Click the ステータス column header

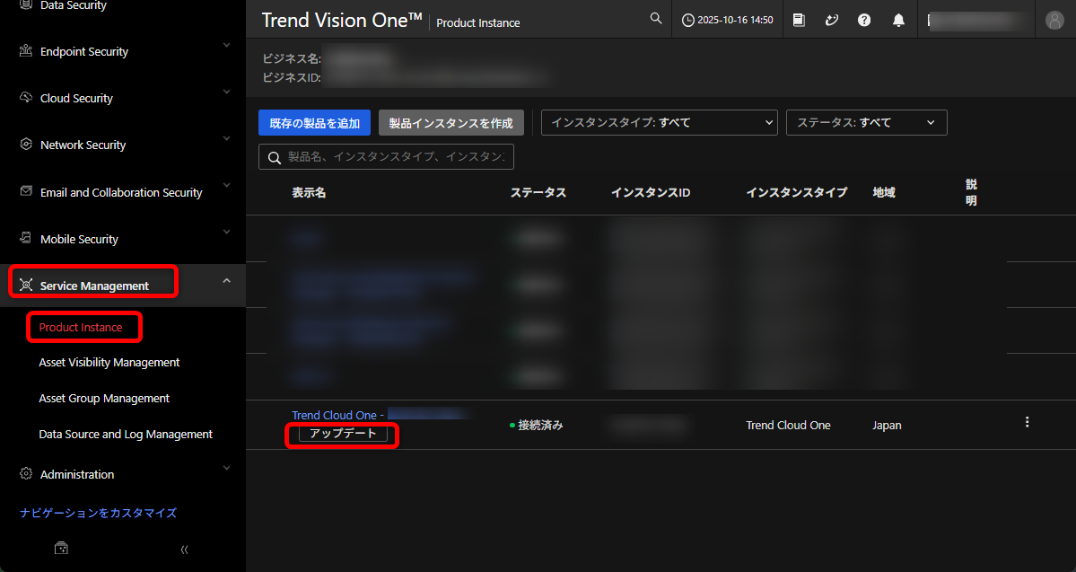pos(538,192)
